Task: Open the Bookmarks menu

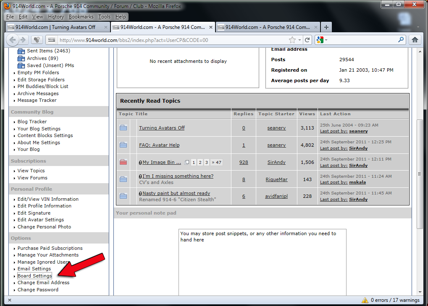Action: (x=81, y=17)
